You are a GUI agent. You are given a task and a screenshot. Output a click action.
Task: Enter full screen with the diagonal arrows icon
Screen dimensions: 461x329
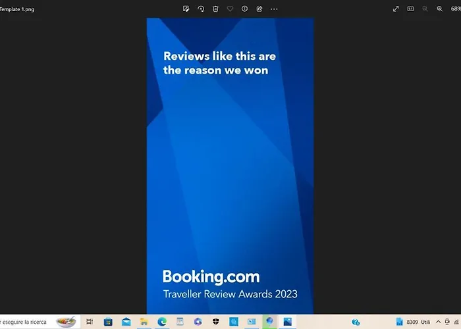pyautogui.click(x=396, y=9)
